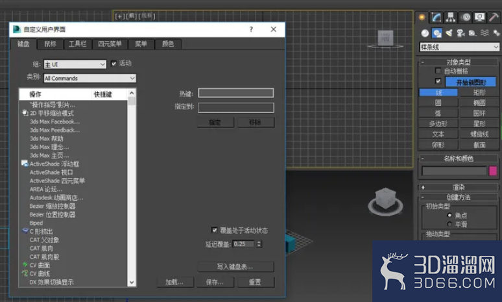Click the pink object color swatch
The width and height of the screenshot is (502, 302).
tap(493, 171)
